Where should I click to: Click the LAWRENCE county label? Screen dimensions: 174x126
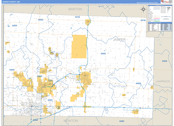(163, 81)
